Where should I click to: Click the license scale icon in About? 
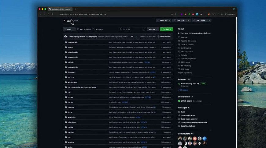pyautogui.click(x=179, y=41)
